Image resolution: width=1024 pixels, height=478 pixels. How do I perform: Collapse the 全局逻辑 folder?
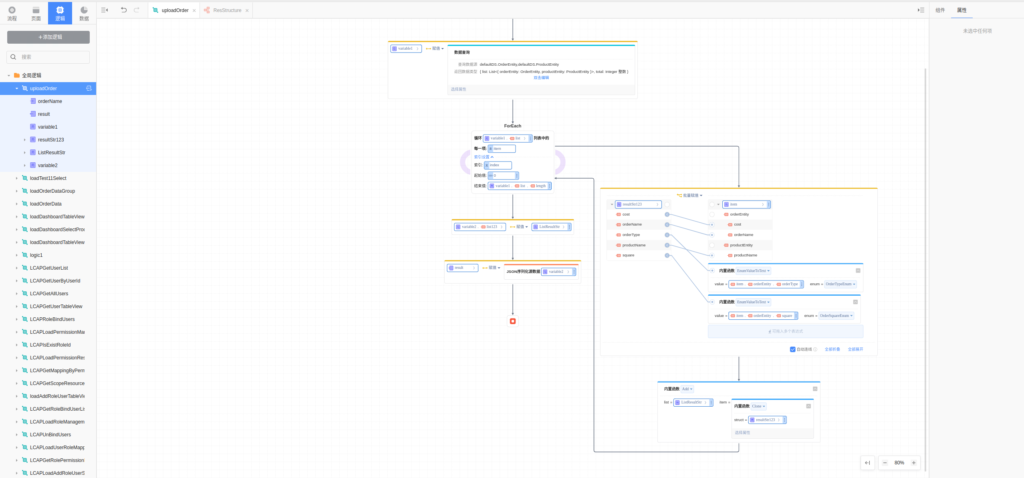point(9,75)
